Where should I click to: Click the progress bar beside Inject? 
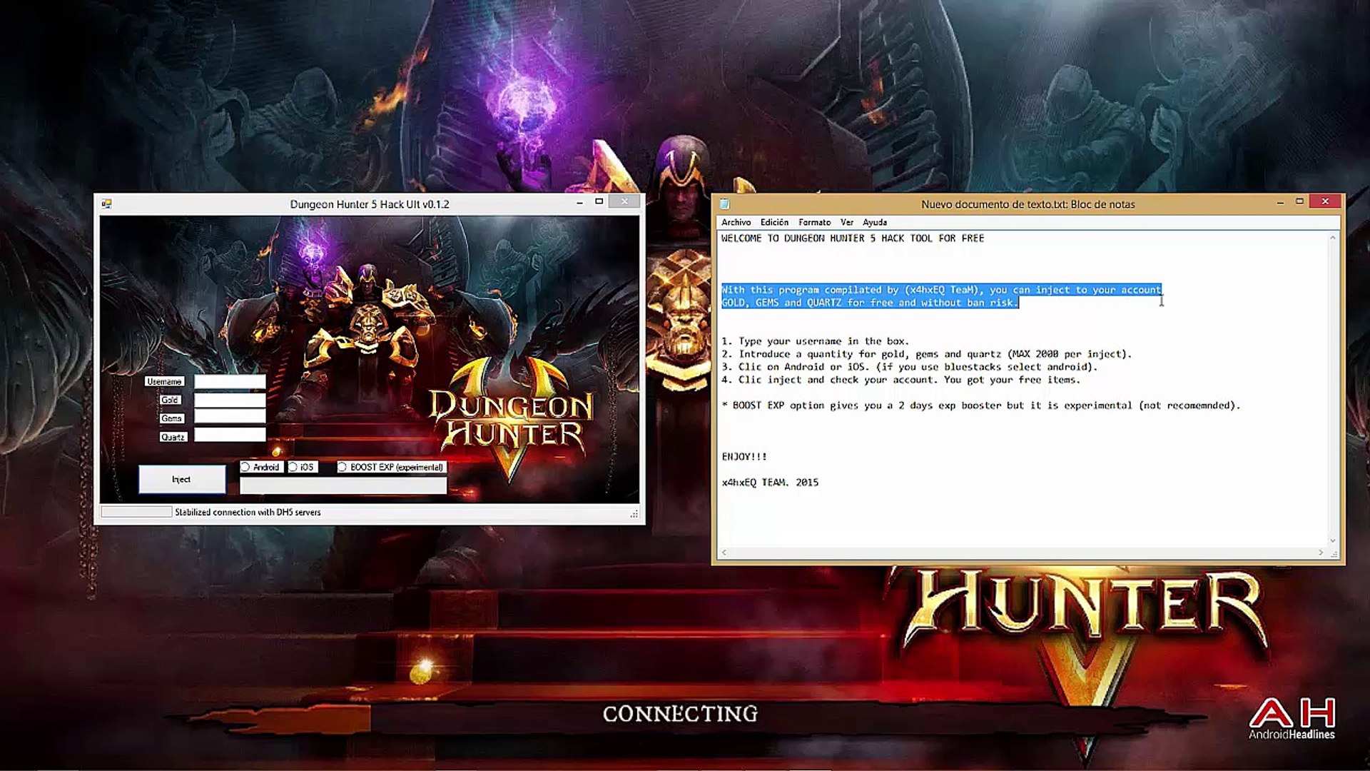343,485
